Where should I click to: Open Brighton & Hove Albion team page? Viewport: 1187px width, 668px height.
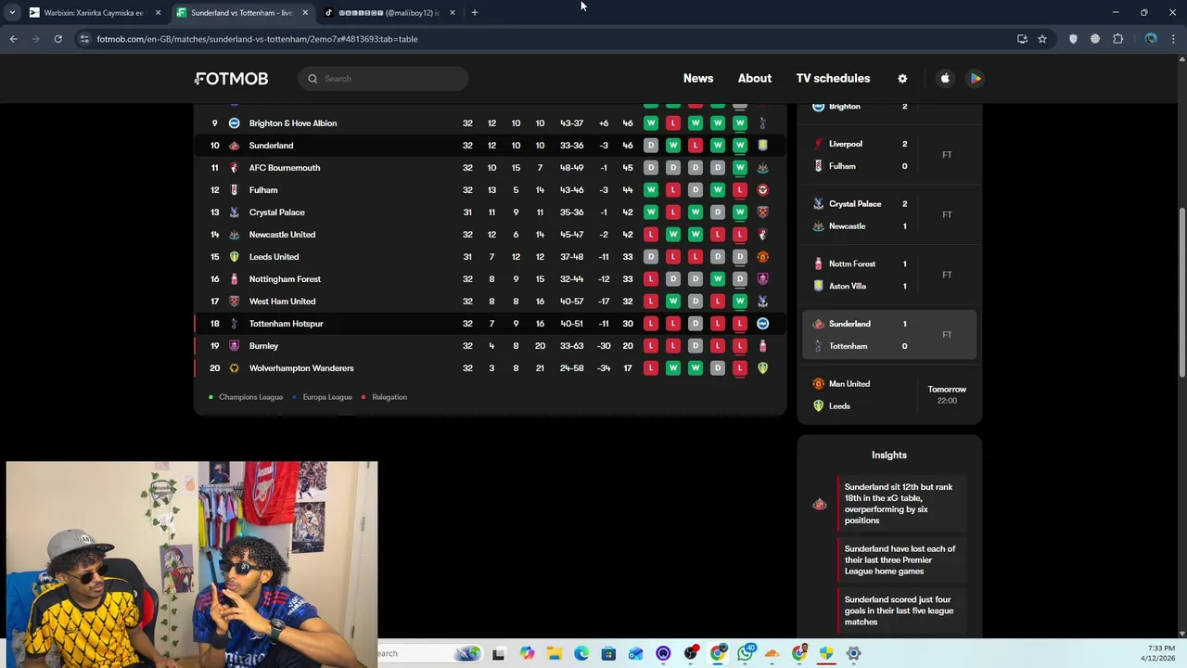293,123
